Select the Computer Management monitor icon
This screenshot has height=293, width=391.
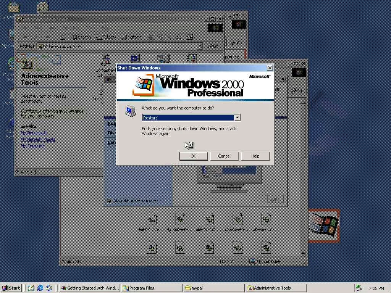[x=135, y=59]
